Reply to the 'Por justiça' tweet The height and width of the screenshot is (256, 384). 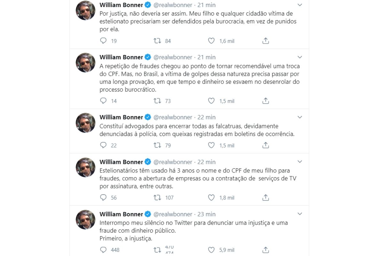tap(103, 41)
